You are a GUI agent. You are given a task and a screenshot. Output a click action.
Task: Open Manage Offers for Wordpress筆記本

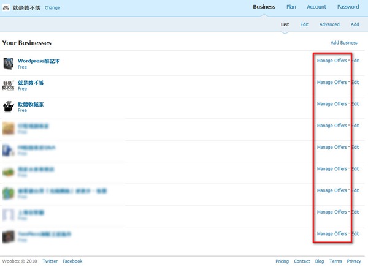[x=332, y=61]
